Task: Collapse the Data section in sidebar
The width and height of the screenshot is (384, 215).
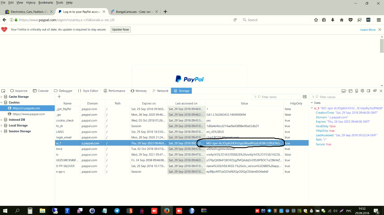Action: pyautogui.click(x=312, y=103)
